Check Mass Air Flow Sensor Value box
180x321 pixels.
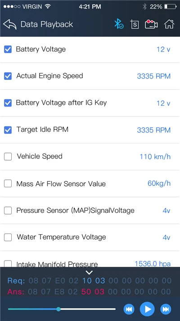click(x=8, y=184)
